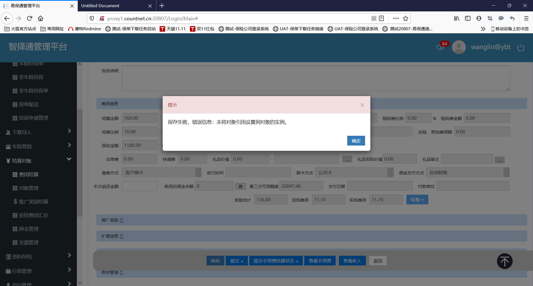533x286 pixels.
Task: Open the 佣金支付方式 dropdown
Action: [468, 172]
